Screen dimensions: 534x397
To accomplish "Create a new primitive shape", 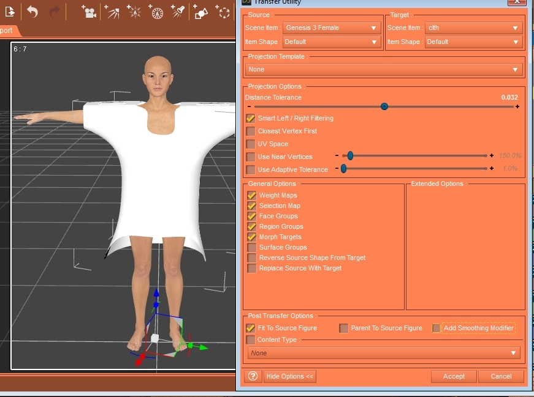I will point(200,11).
